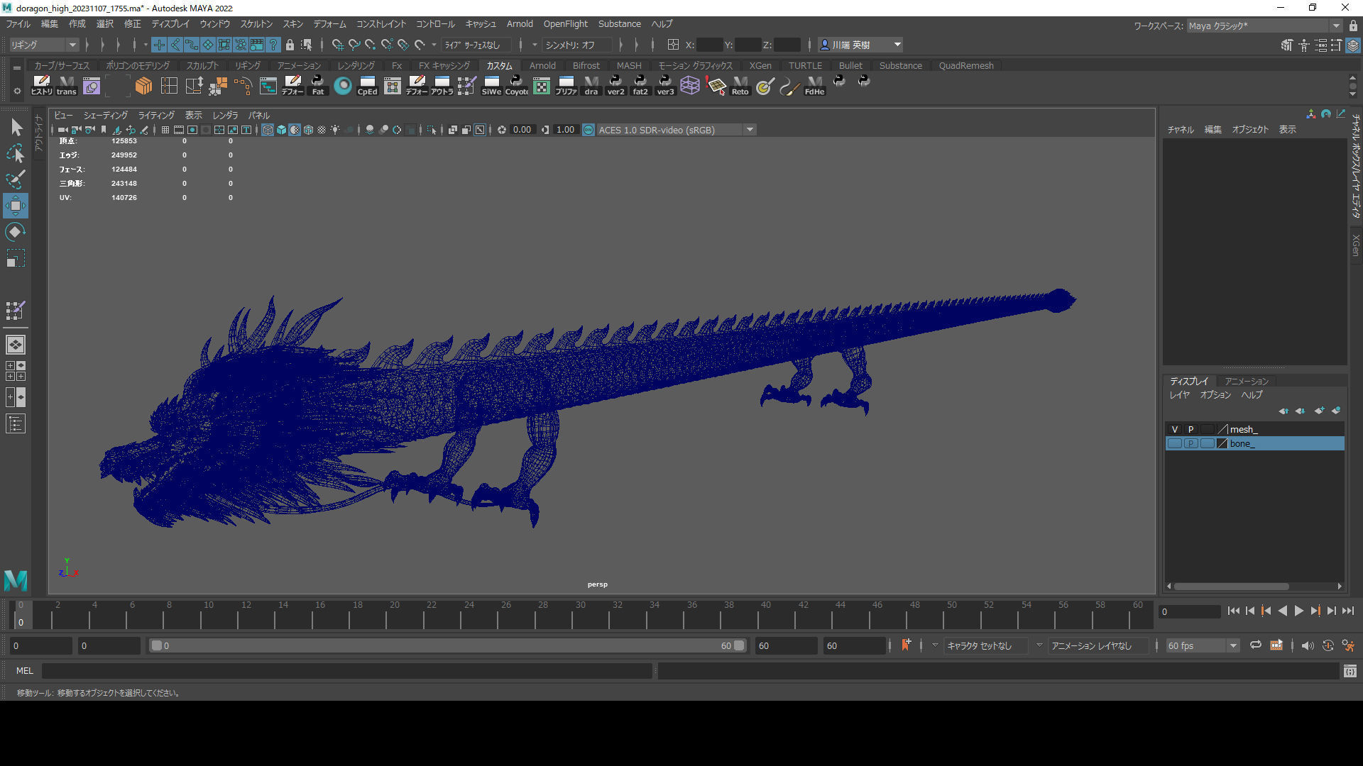
Task: Open the user account 川端 dropdown
Action: [860, 45]
